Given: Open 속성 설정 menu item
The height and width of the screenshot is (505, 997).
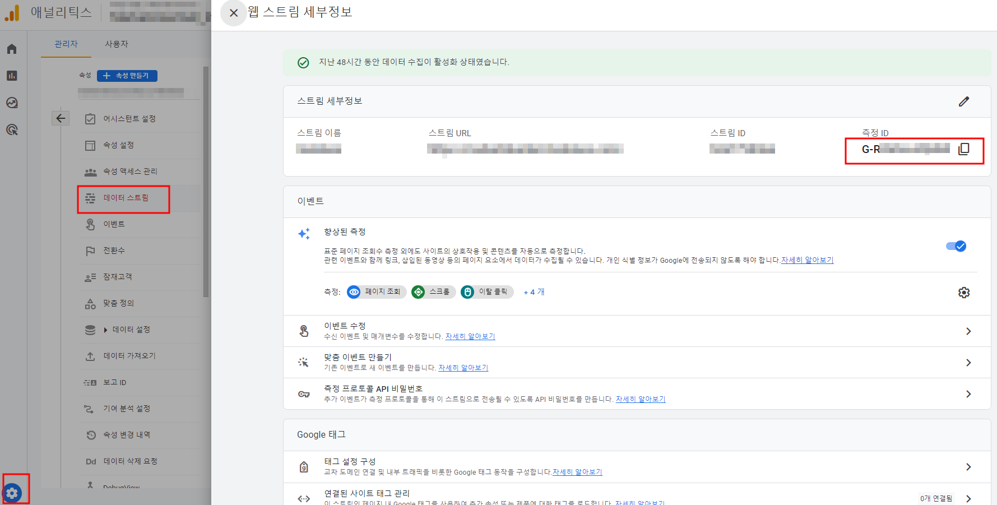Looking at the screenshot, I should click(x=140, y=145).
